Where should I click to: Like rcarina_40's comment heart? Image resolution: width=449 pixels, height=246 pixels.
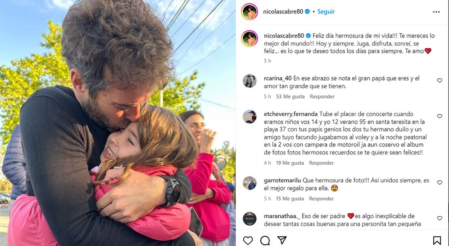(440, 81)
